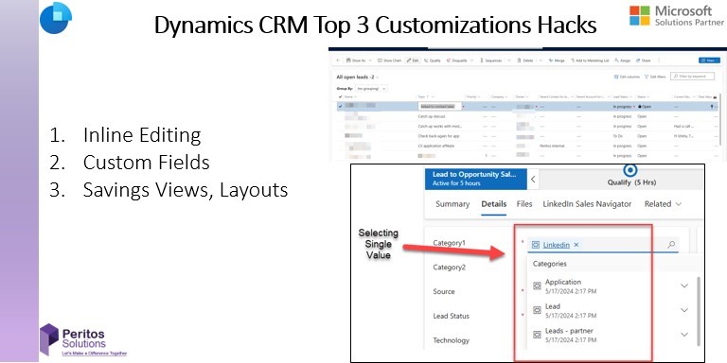Viewport: 727px width, 363px height.
Task: Open the In progress dropdown in selected row
Action: click(624, 107)
